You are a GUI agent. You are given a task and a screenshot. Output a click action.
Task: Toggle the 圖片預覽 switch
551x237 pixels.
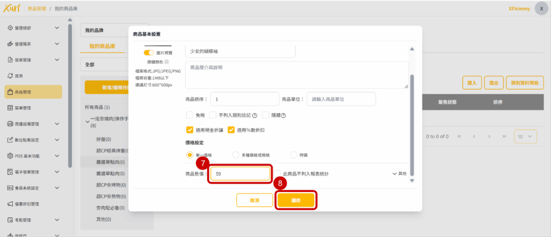point(148,53)
